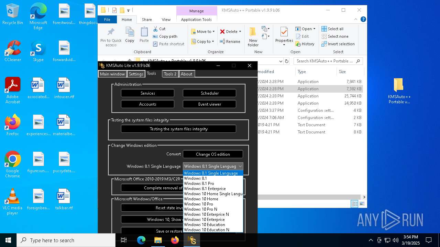The height and width of the screenshot is (247, 440).
Task: Open the Move to dropdown
Action: (x=203, y=32)
